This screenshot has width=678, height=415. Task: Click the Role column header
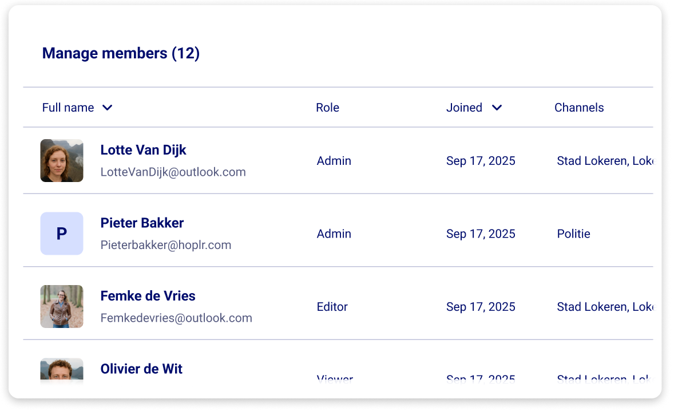(x=327, y=108)
